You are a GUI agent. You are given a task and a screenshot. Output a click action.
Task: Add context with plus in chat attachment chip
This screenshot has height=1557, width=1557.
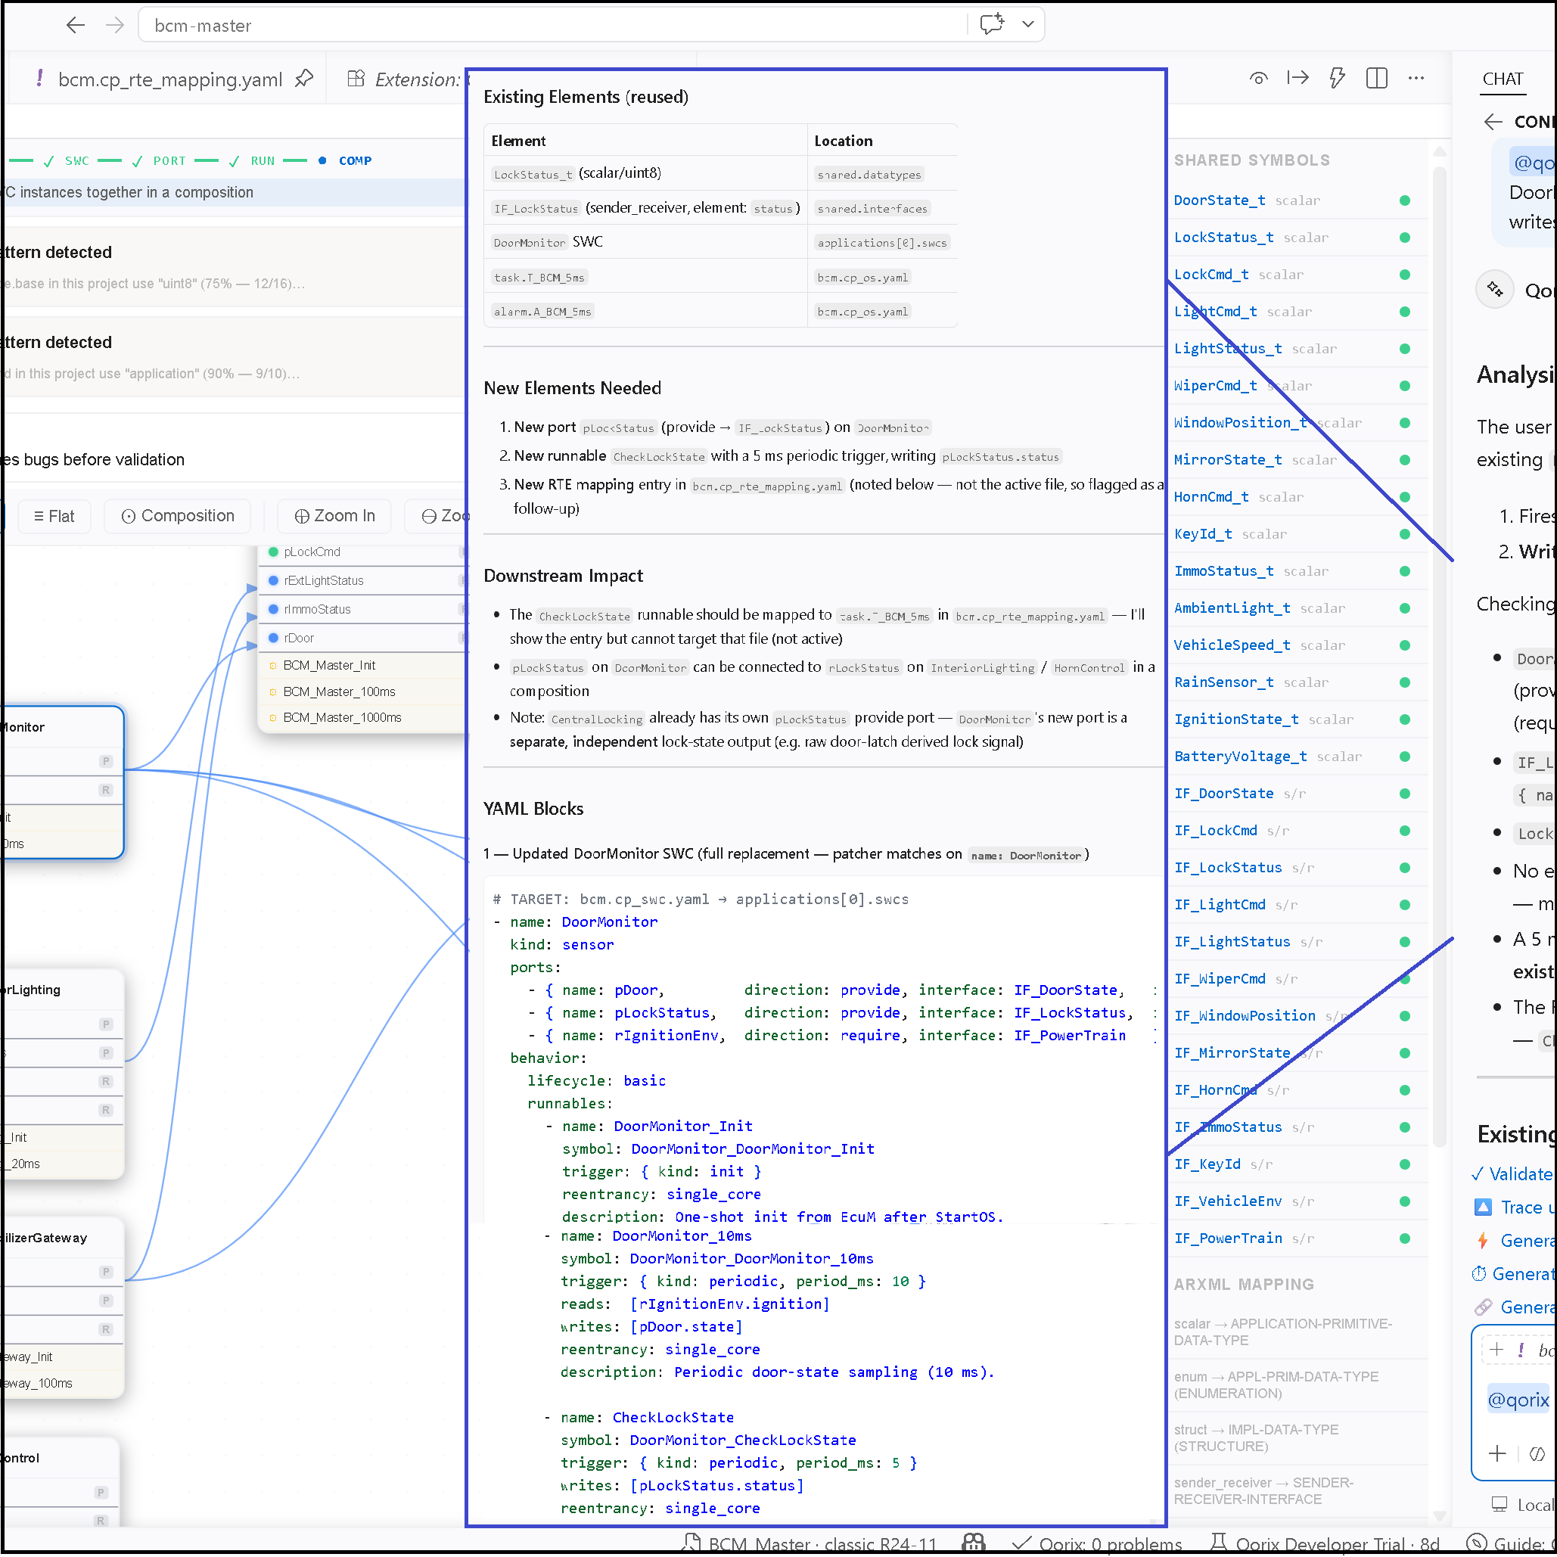[x=1496, y=1349]
